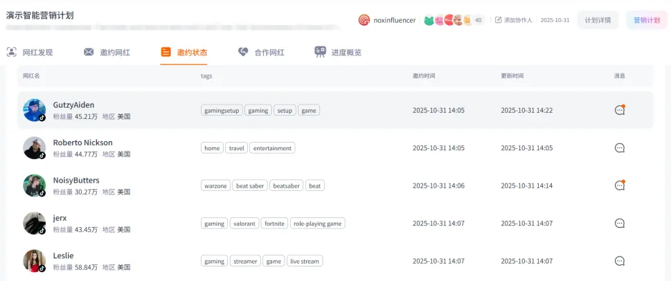671x281 pixels.
Task: Click the 邀约时间 column header
Action: click(424, 75)
